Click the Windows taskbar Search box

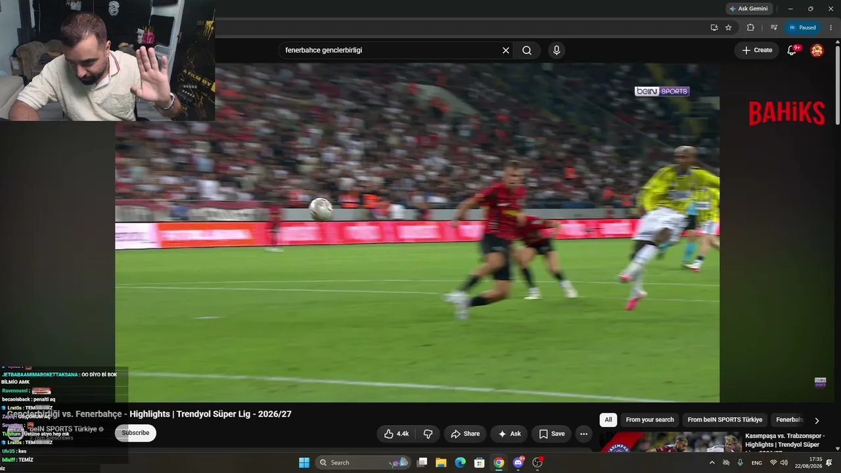tap(363, 462)
